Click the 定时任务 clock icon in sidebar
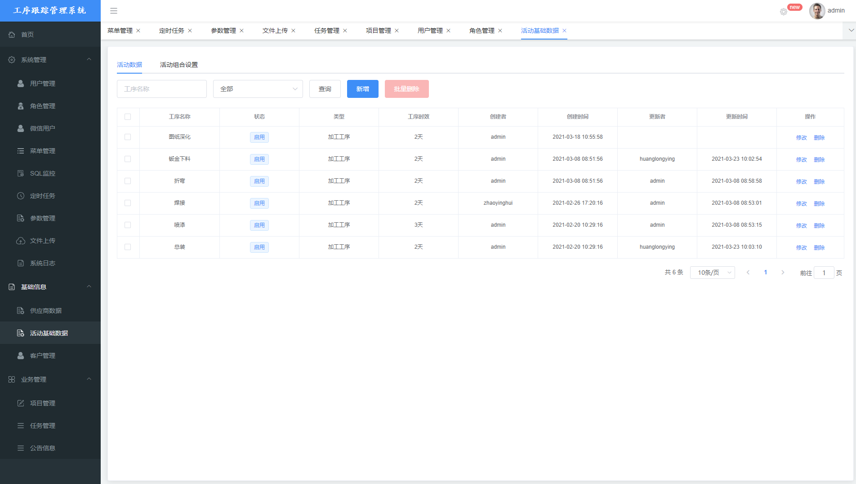The width and height of the screenshot is (856, 484). [x=21, y=196]
